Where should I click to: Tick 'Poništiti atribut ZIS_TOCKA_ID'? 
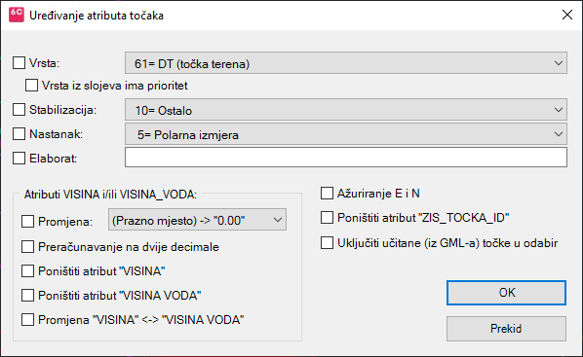[x=327, y=218]
